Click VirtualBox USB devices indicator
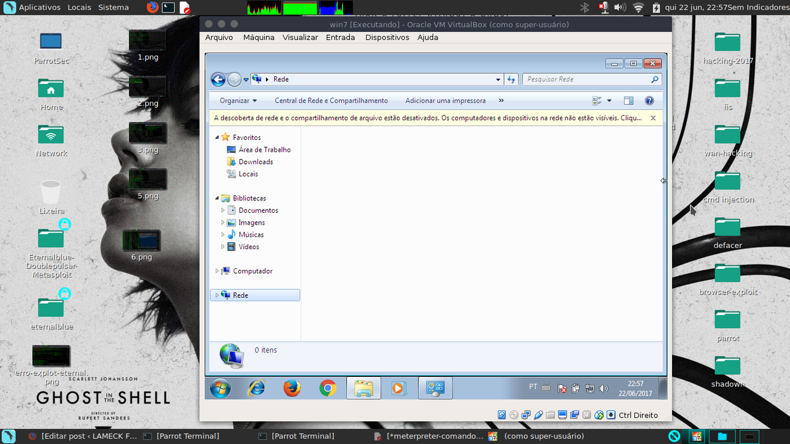This screenshot has width=790, height=444. pos(538,415)
